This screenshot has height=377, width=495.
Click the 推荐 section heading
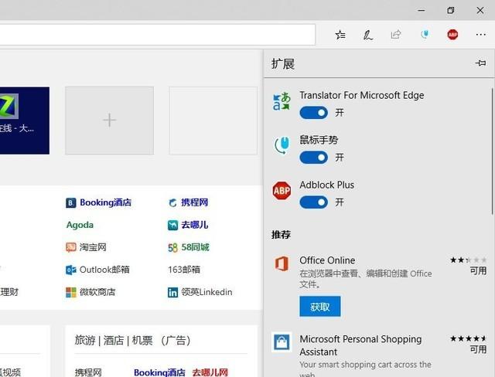[281, 235]
